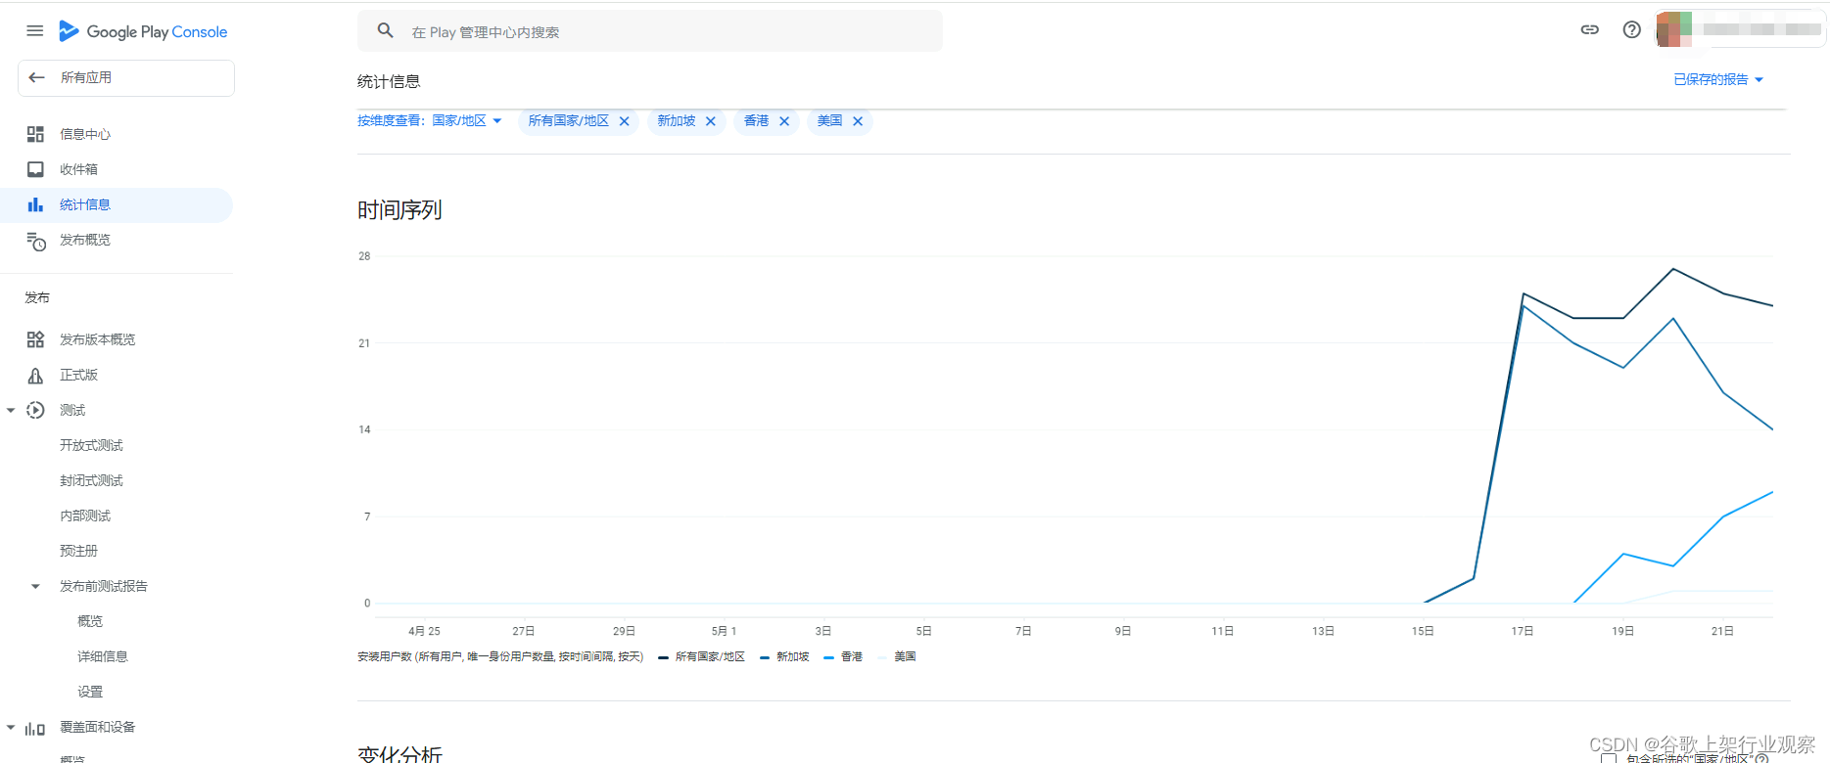The width and height of the screenshot is (1830, 763).
Task: Toggle 新加坡 series in chart legend
Action: tap(785, 656)
